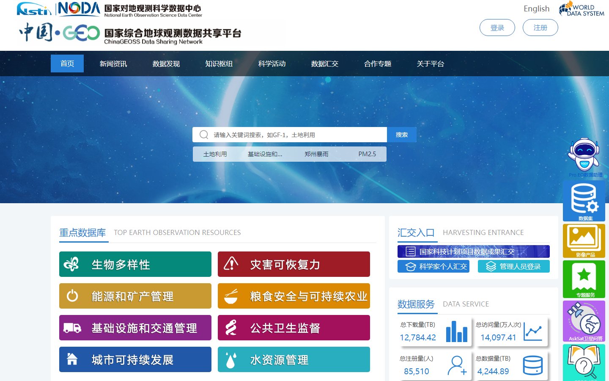Click the 登录 login button
Screen dimensions: 609x381
[x=497, y=28]
